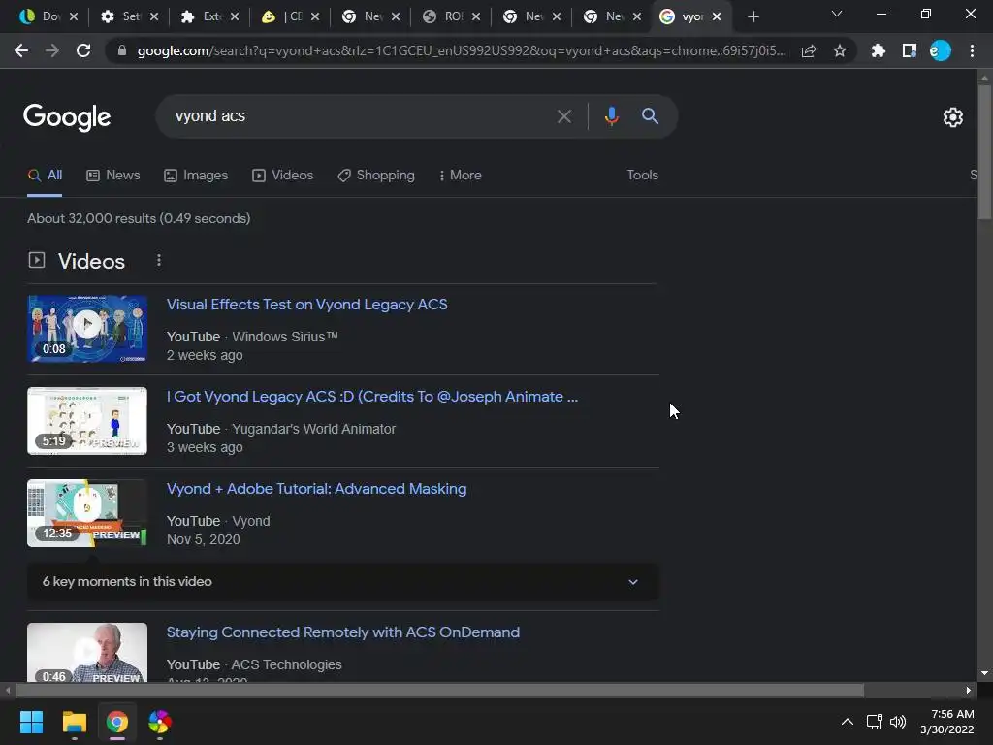
Task: Click the Google logo
Action: click(67, 117)
